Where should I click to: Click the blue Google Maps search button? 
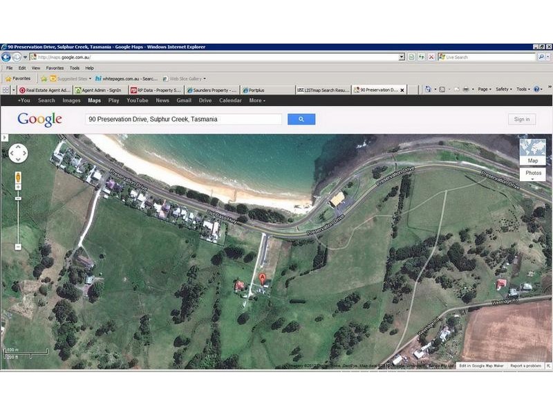[301, 119]
